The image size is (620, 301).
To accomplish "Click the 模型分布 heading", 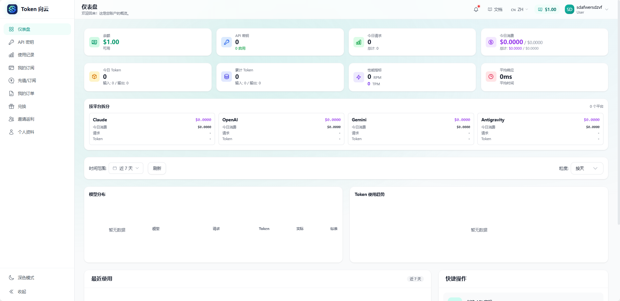I will tap(97, 194).
